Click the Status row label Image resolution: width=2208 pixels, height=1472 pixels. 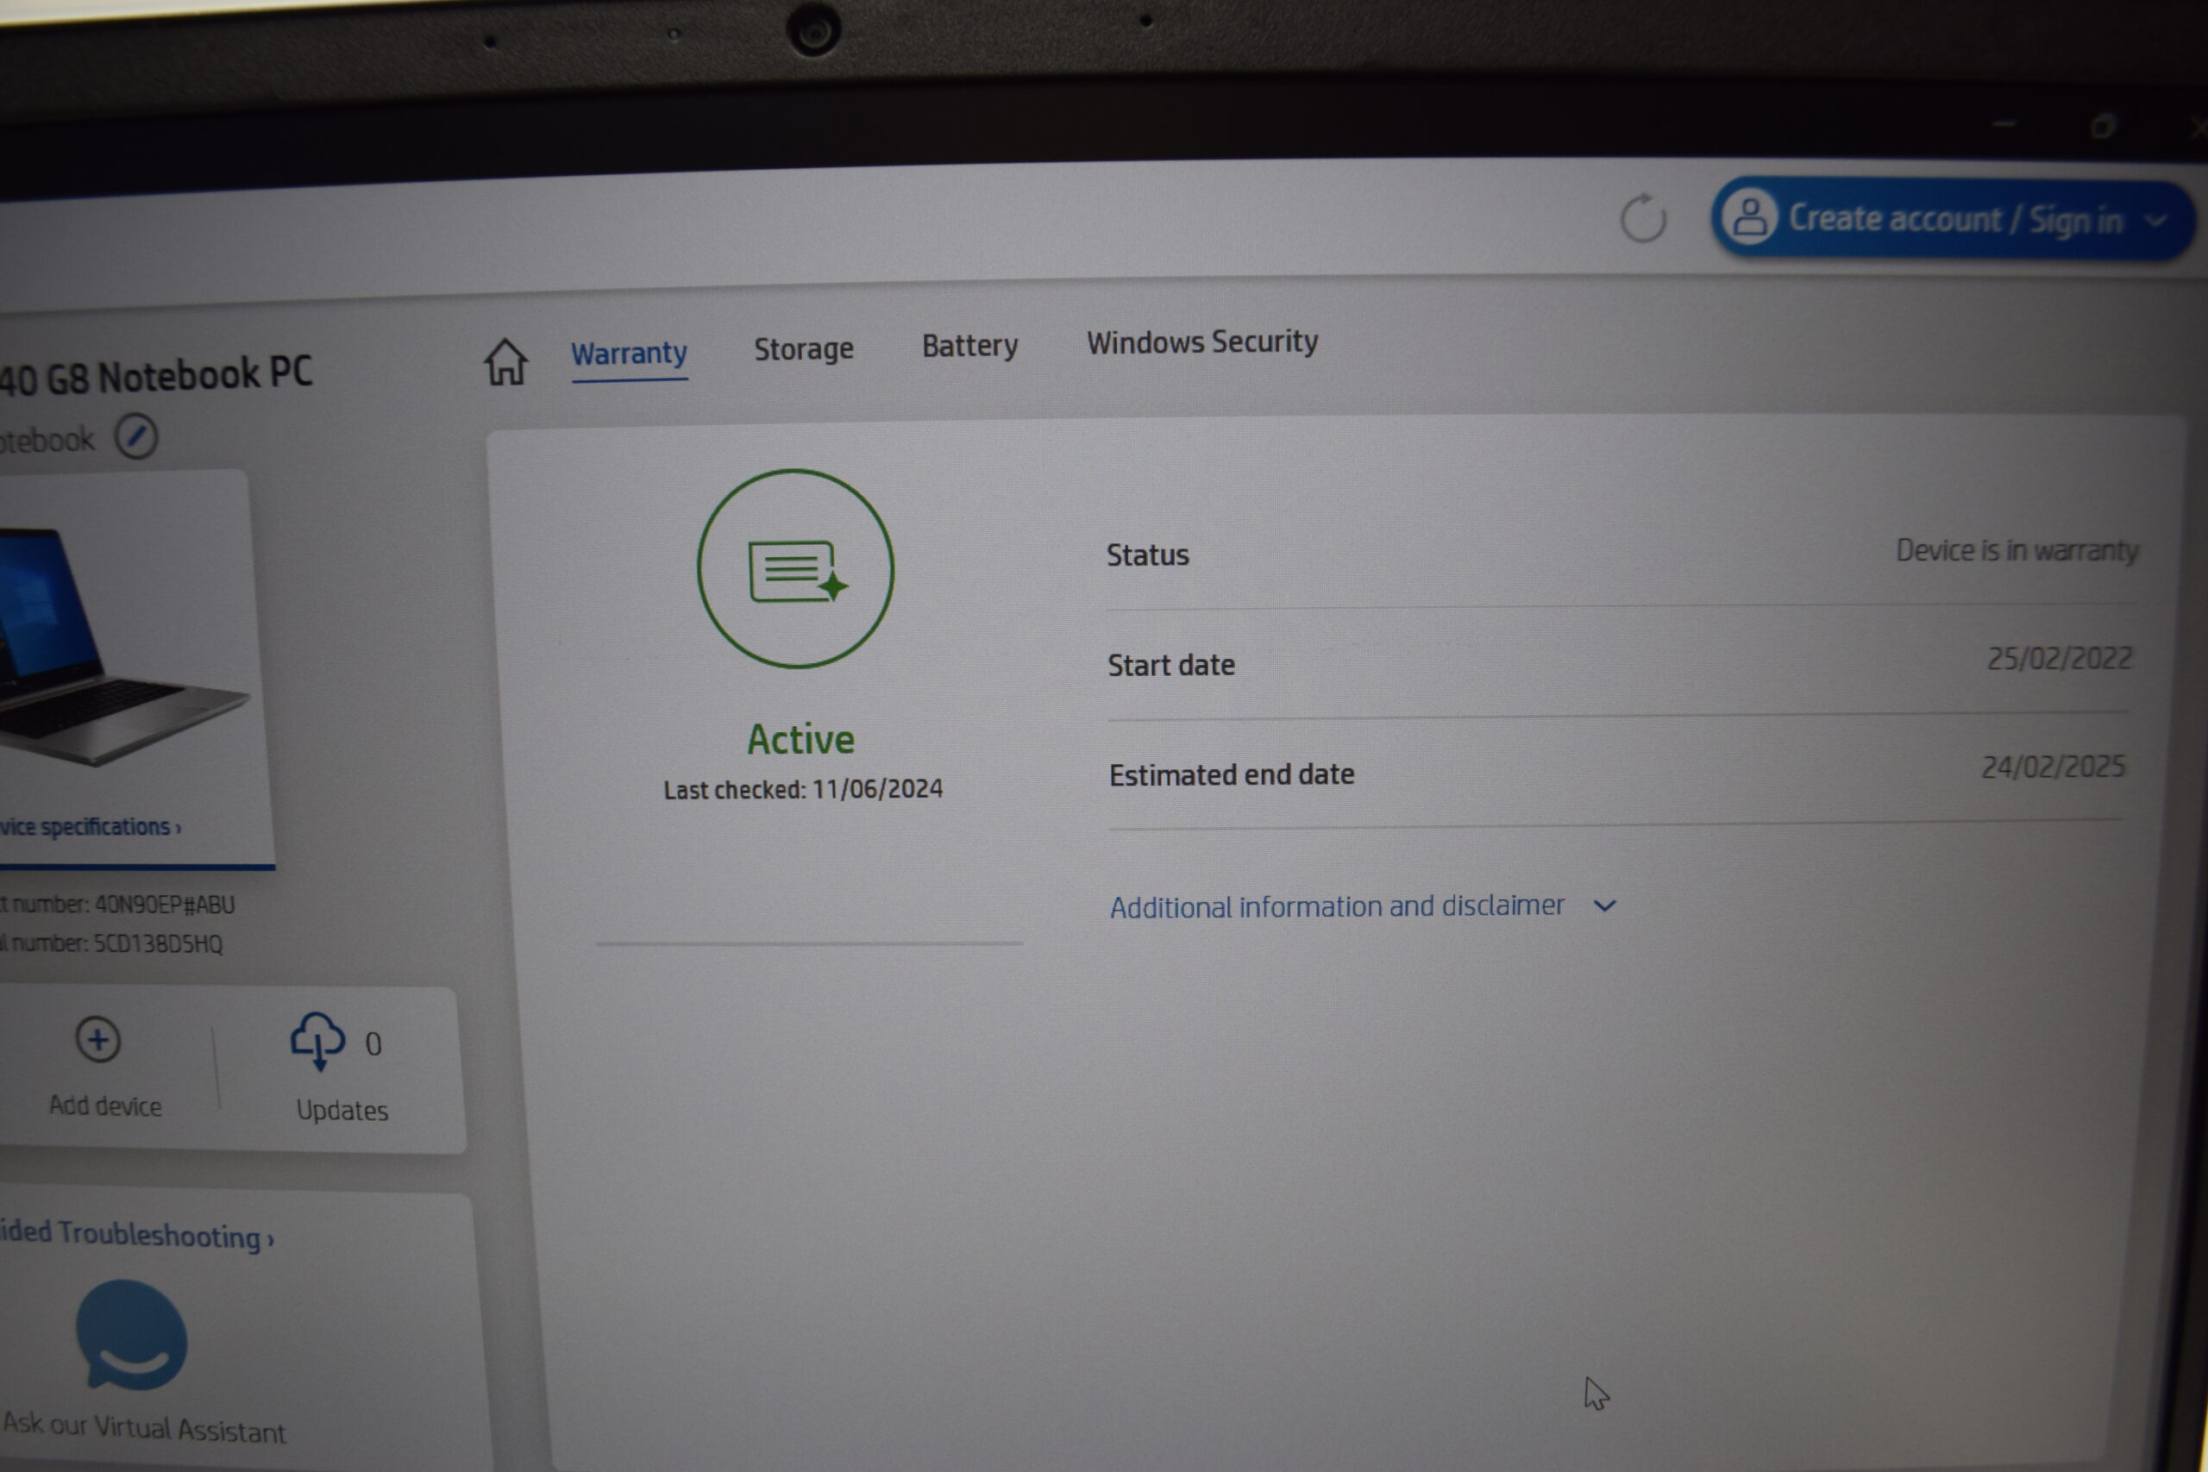pyautogui.click(x=1147, y=554)
